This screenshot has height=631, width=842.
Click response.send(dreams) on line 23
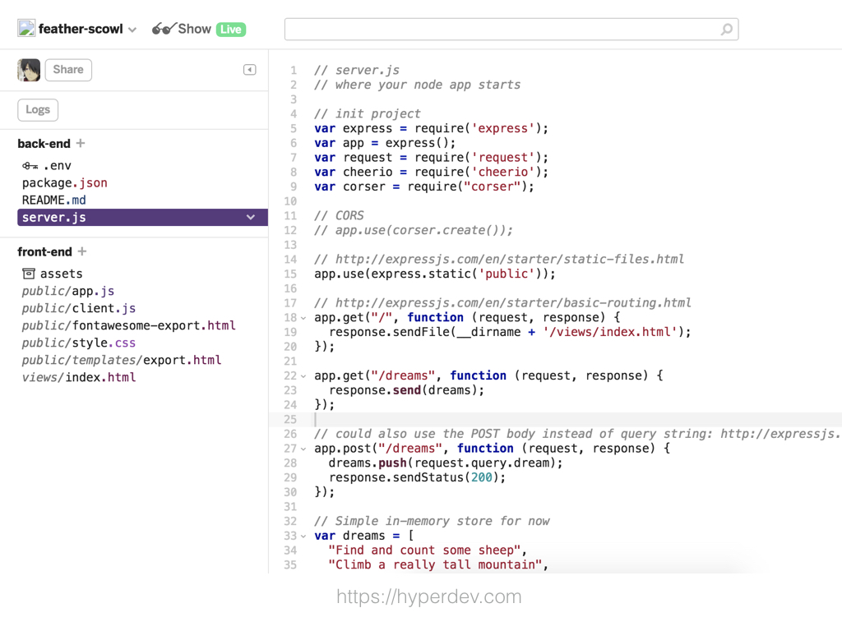coord(406,390)
